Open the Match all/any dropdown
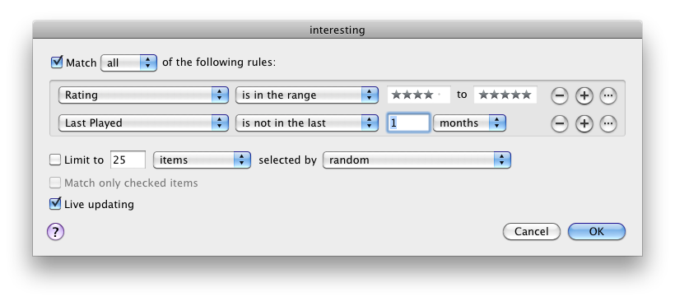Screen dimensions: 675x301 tap(128, 63)
